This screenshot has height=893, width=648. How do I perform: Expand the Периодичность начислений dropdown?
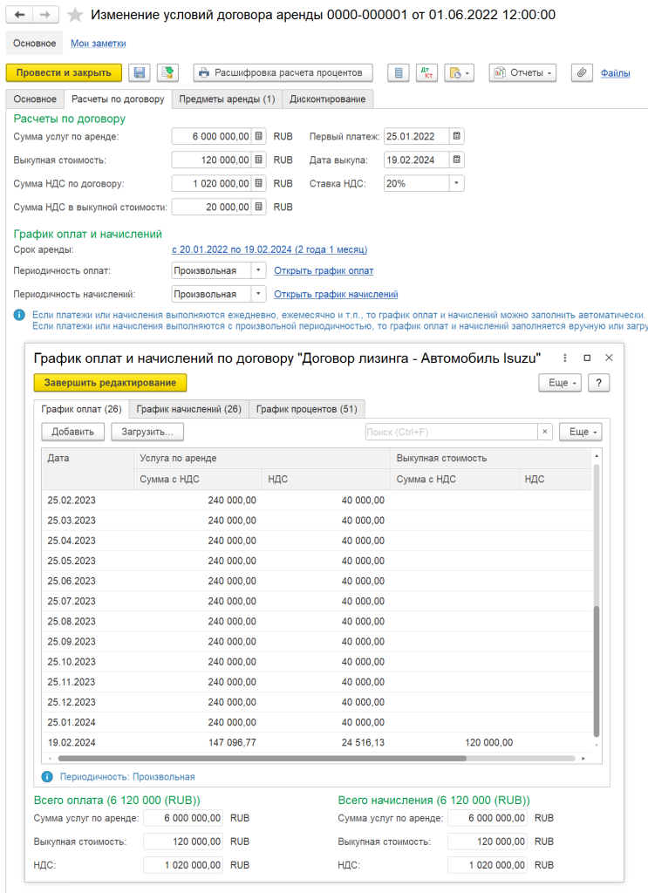[x=257, y=295]
